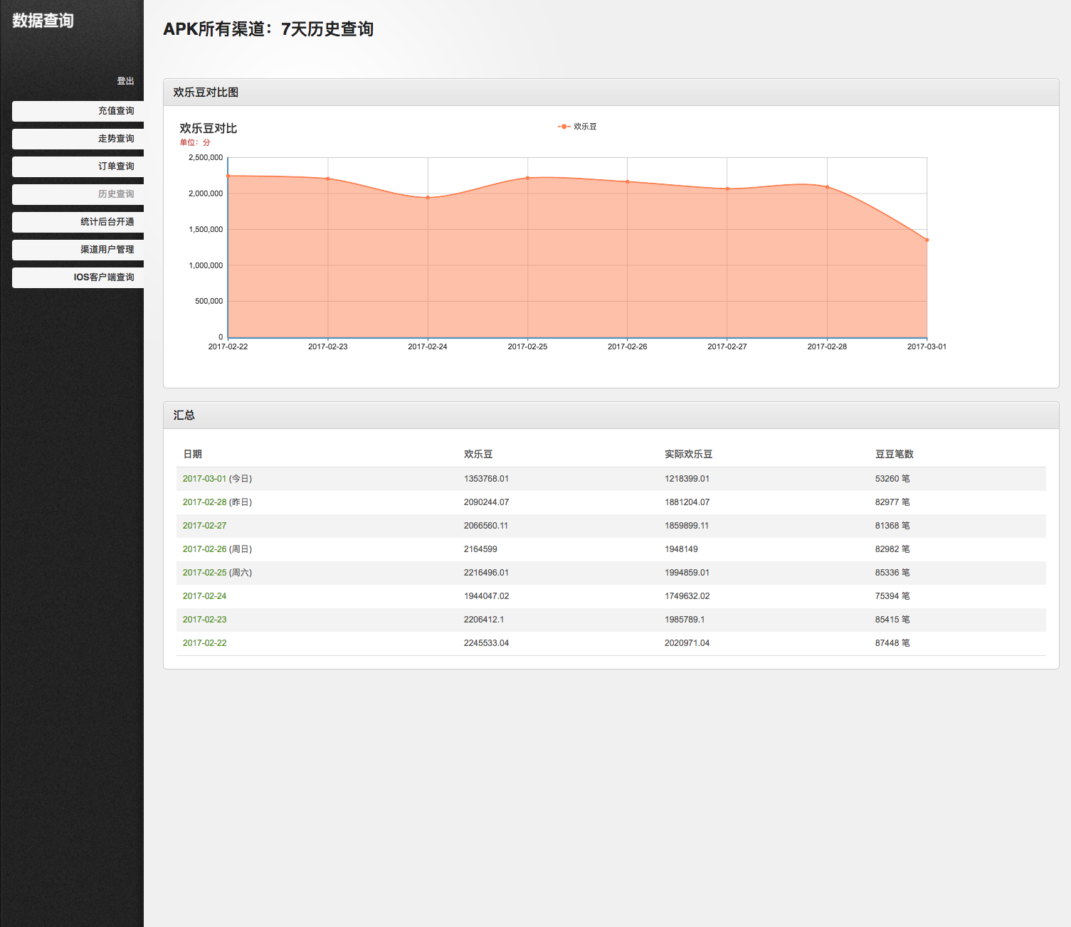Select the value 1218399.01
The width and height of the screenshot is (1071, 927).
tap(687, 479)
